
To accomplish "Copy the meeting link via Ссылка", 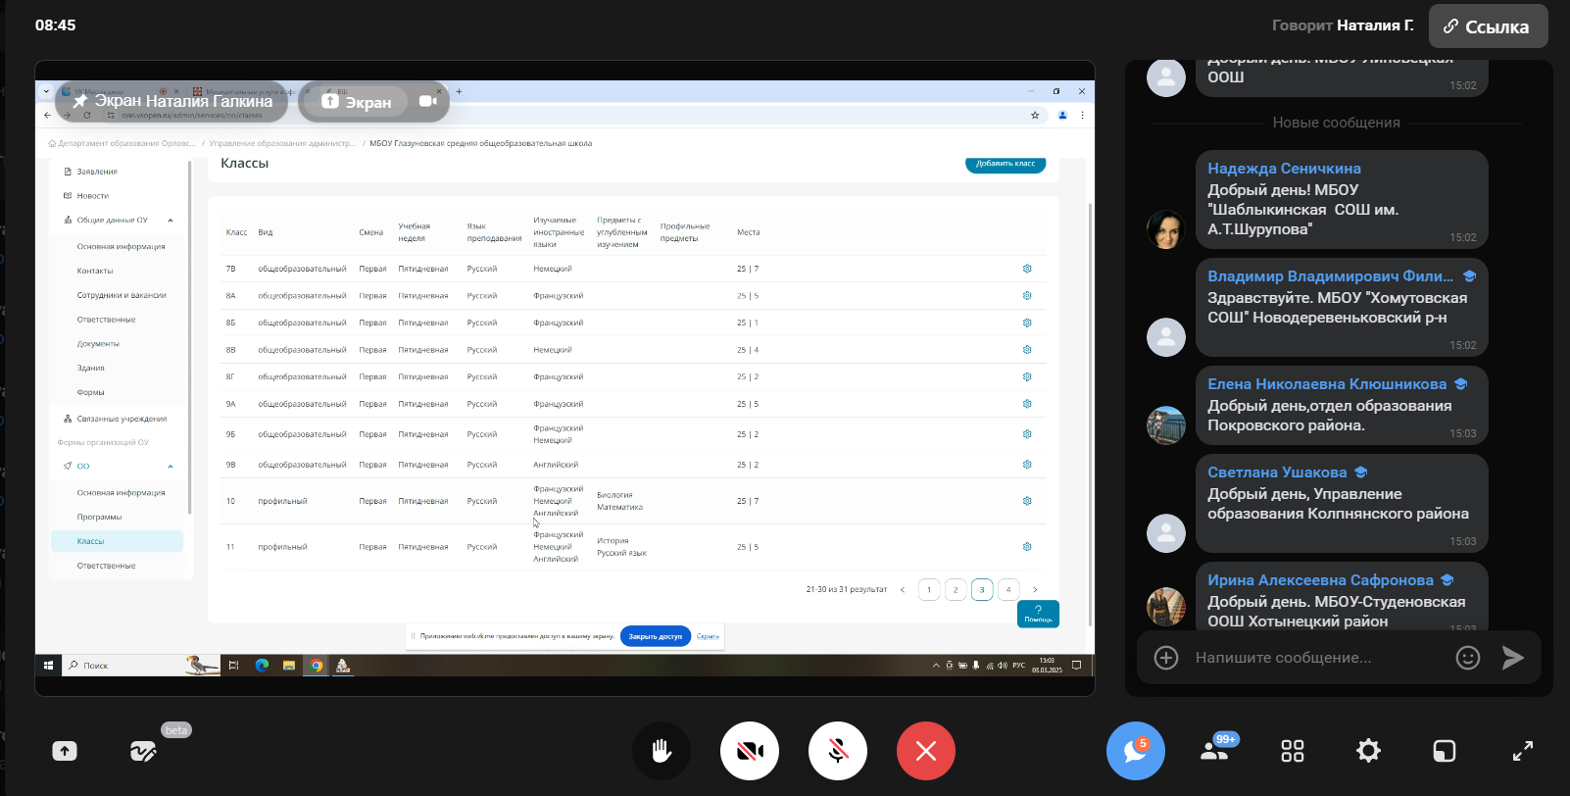I will click(x=1488, y=26).
